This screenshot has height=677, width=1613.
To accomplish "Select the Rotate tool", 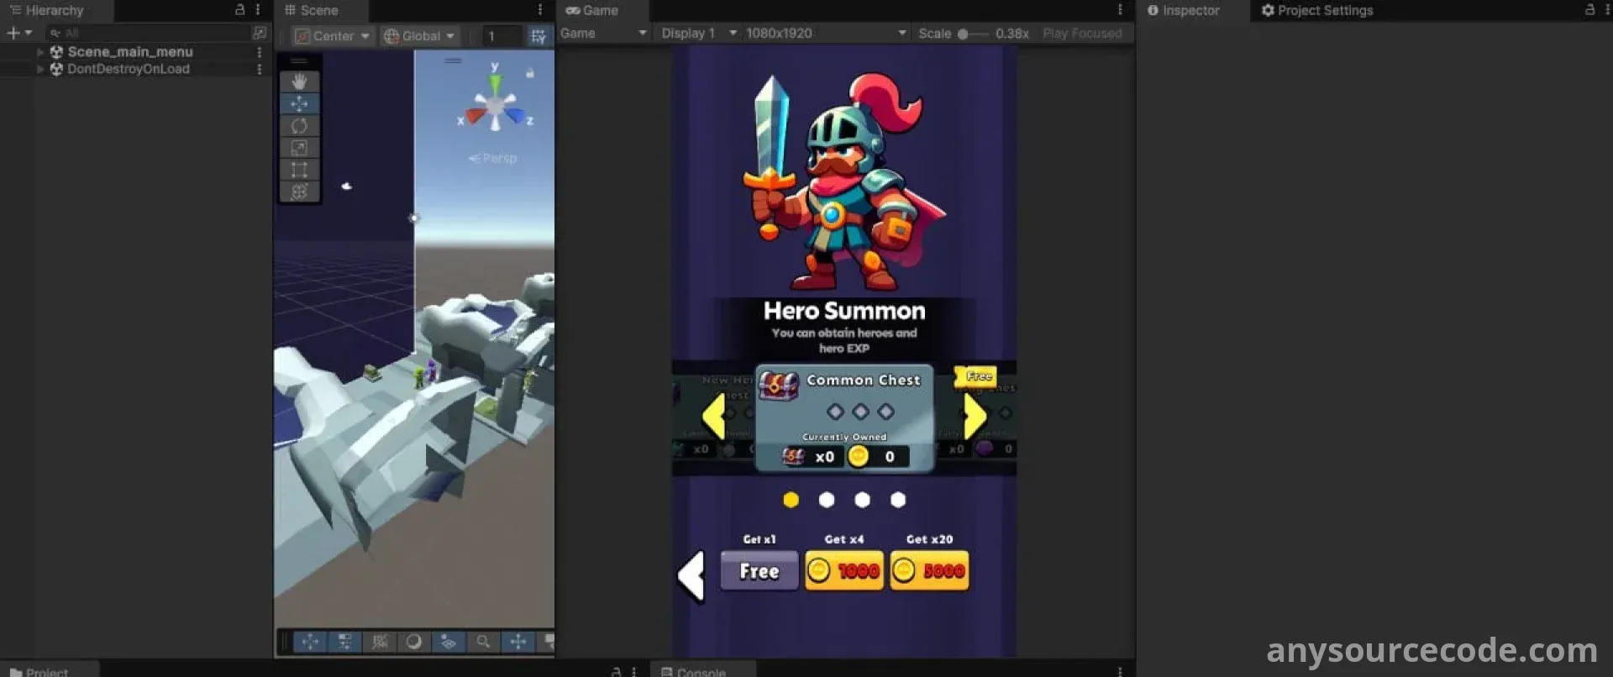I will tap(299, 126).
